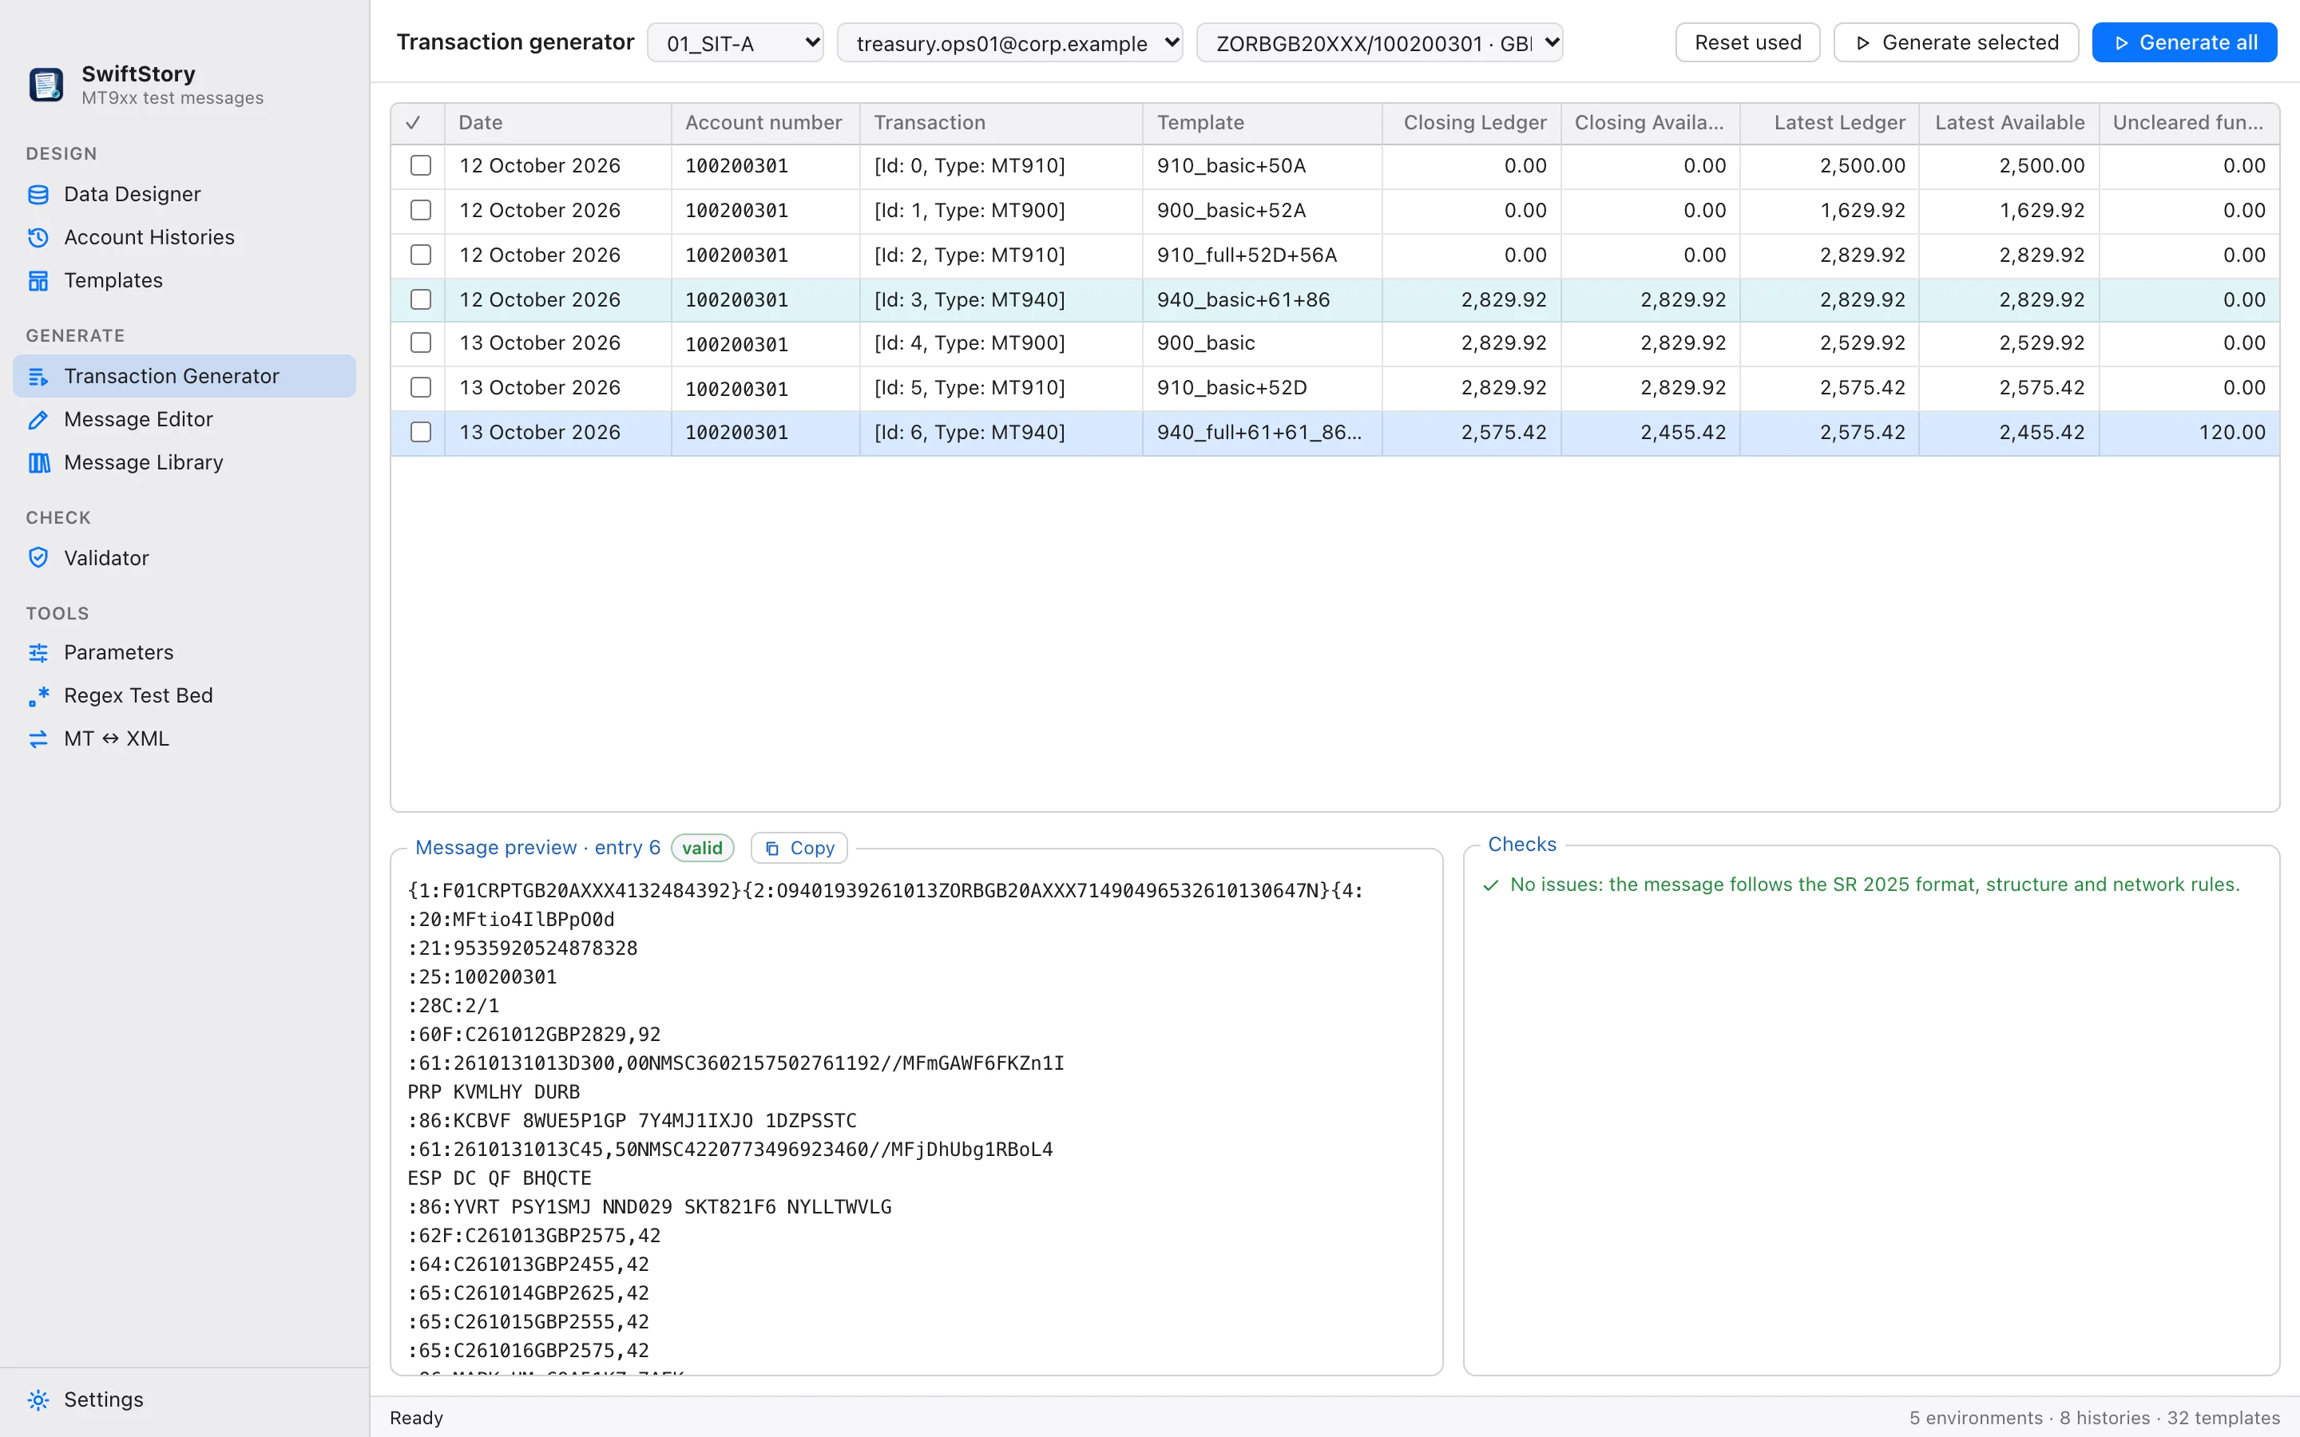Copy the message preview text
The image size is (2300, 1437).
[799, 848]
